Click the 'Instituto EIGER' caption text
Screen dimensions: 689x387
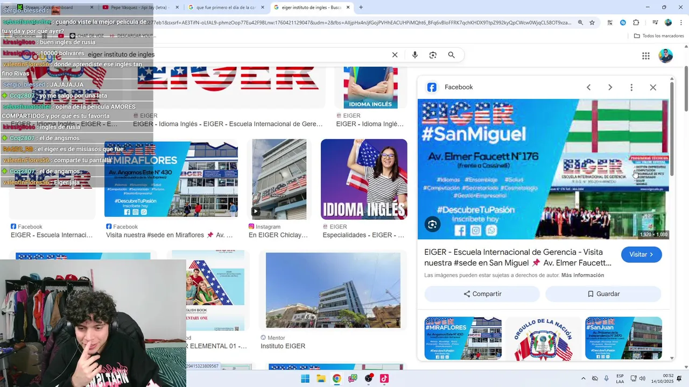(283, 346)
